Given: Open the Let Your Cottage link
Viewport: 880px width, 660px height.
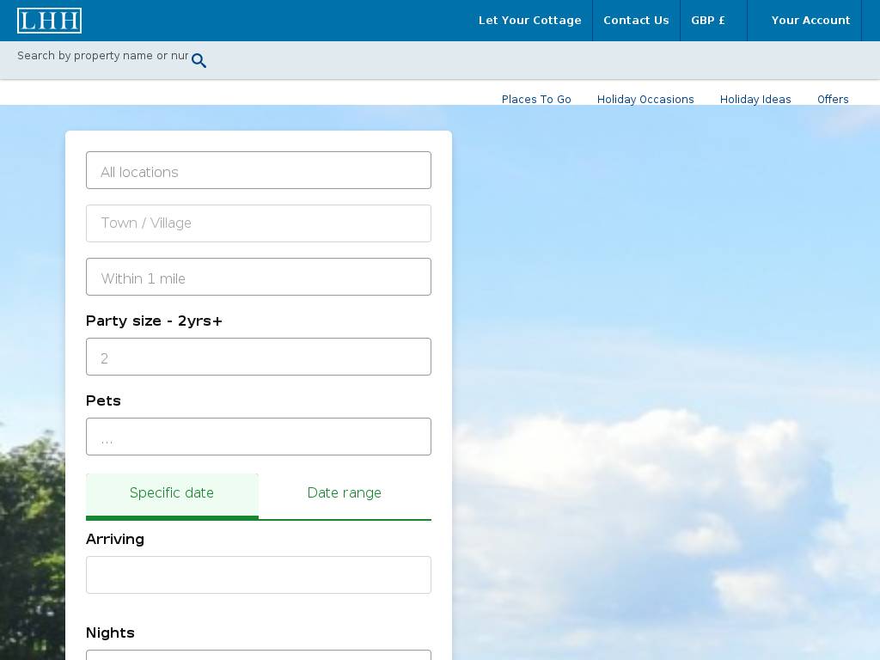Looking at the screenshot, I should click(529, 21).
